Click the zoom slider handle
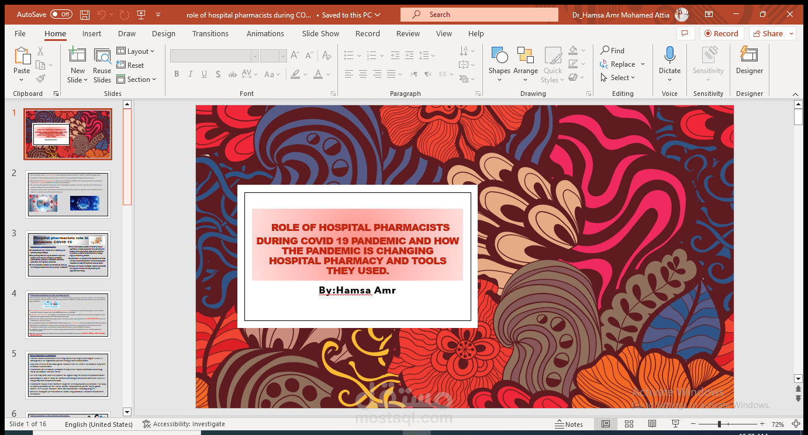808x435 pixels. coord(719,424)
